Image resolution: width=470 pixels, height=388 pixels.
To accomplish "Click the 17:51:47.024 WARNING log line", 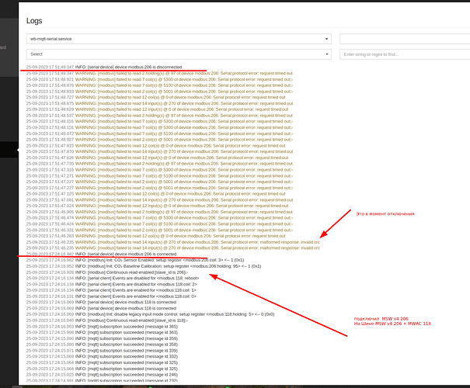I will click(158, 206).
